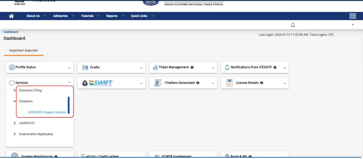Click the info icon beside Ticket Management
363x159 pixels.
click(x=192, y=67)
